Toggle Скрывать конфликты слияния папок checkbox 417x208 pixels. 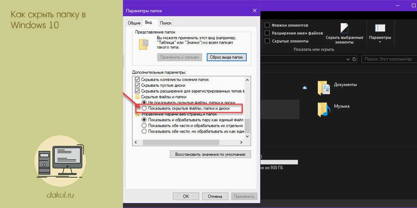tap(137, 79)
